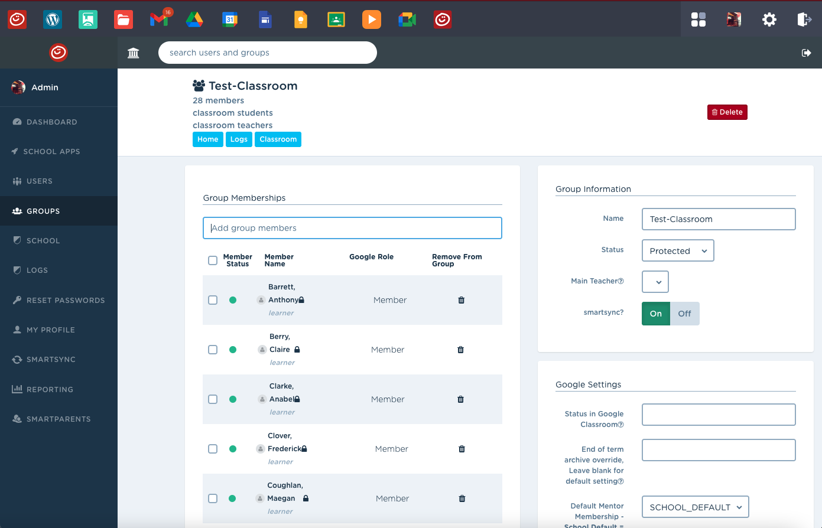Open Reporting in the sidebar
This screenshot has width=822, height=528.
click(x=50, y=390)
